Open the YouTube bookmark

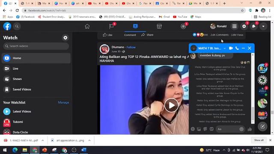click(x=180, y=17)
